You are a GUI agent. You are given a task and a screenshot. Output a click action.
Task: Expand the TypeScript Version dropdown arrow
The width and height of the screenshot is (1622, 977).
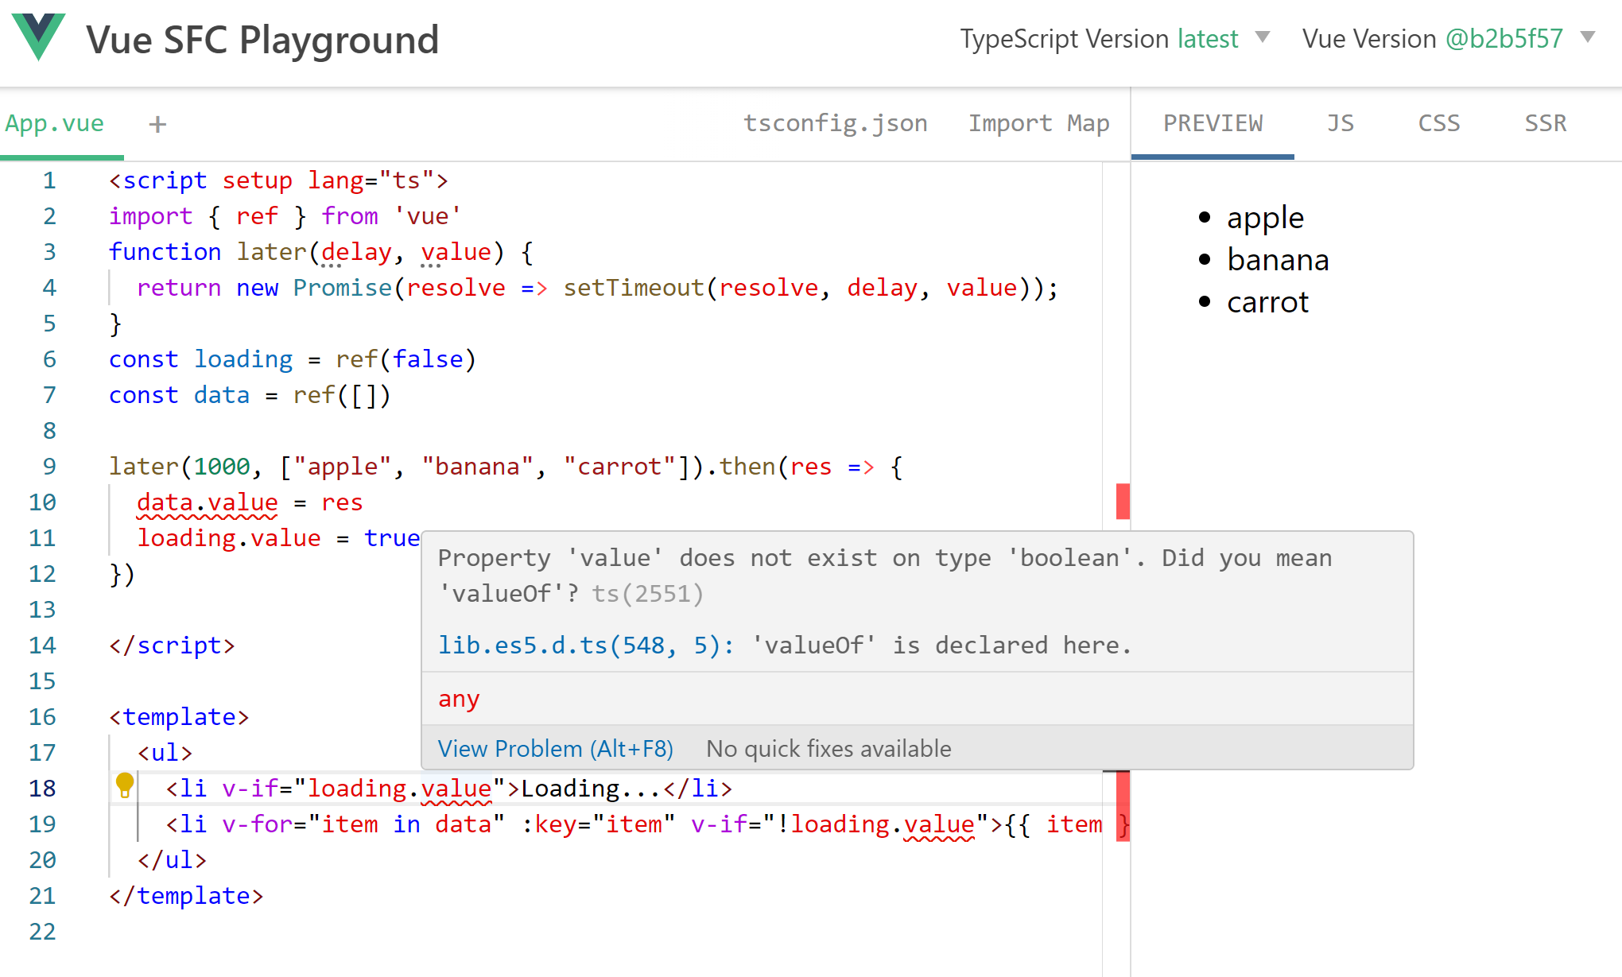1264,37
